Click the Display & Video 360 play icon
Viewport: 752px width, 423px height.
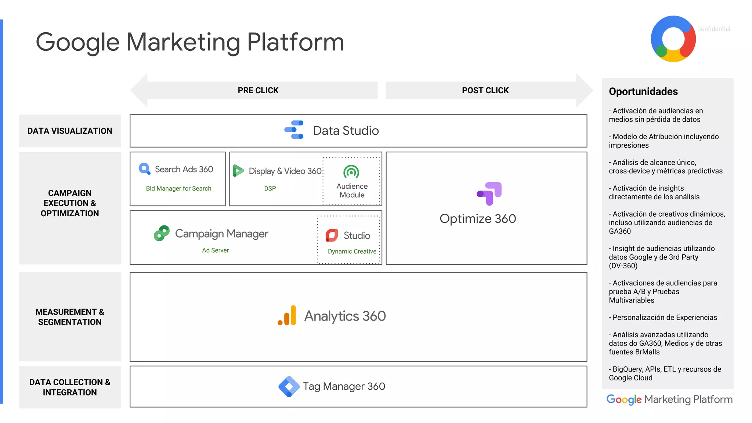coord(238,171)
